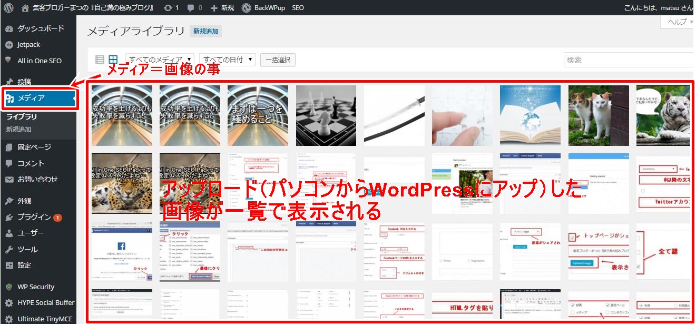Open プラグイン menu with update badge

pos(38,218)
